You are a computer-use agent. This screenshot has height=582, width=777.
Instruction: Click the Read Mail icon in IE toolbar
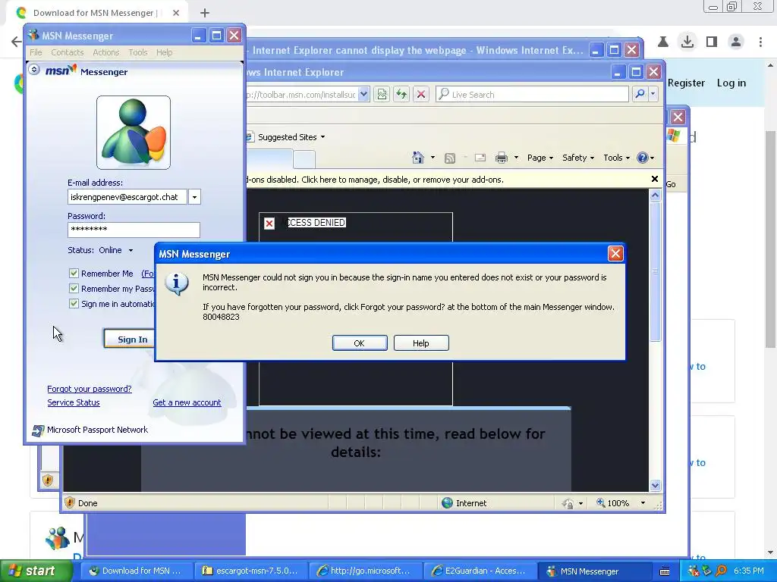[480, 158]
